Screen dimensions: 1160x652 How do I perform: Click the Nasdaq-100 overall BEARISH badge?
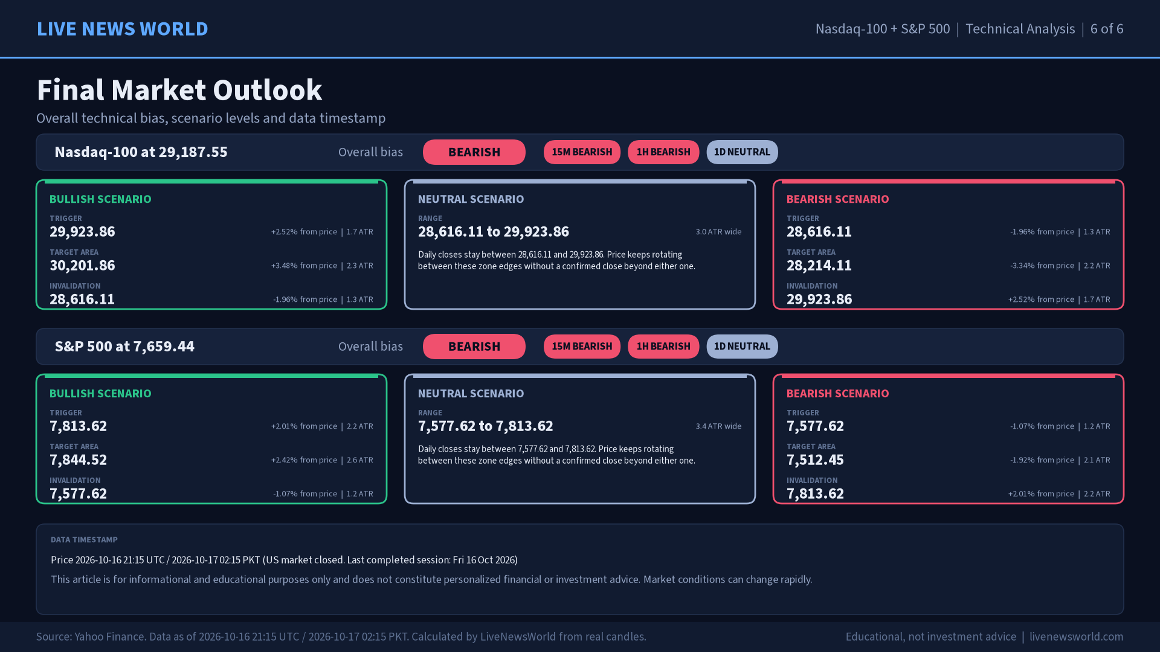pos(474,152)
